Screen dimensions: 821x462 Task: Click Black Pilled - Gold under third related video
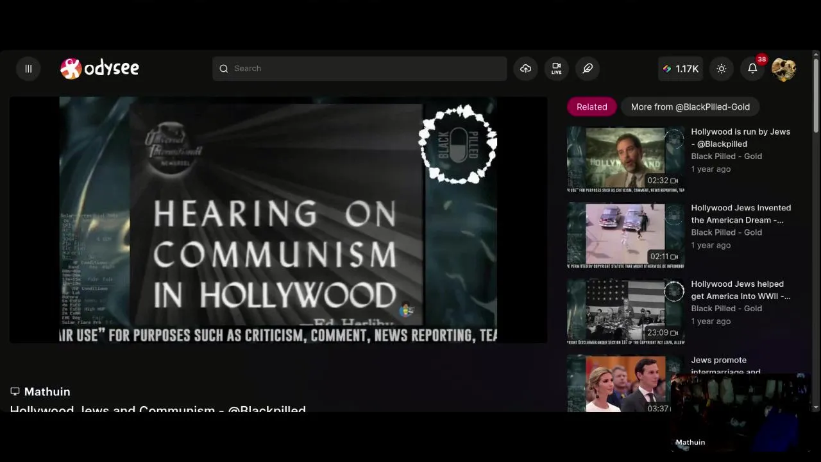pyautogui.click(x=726, y=308)
